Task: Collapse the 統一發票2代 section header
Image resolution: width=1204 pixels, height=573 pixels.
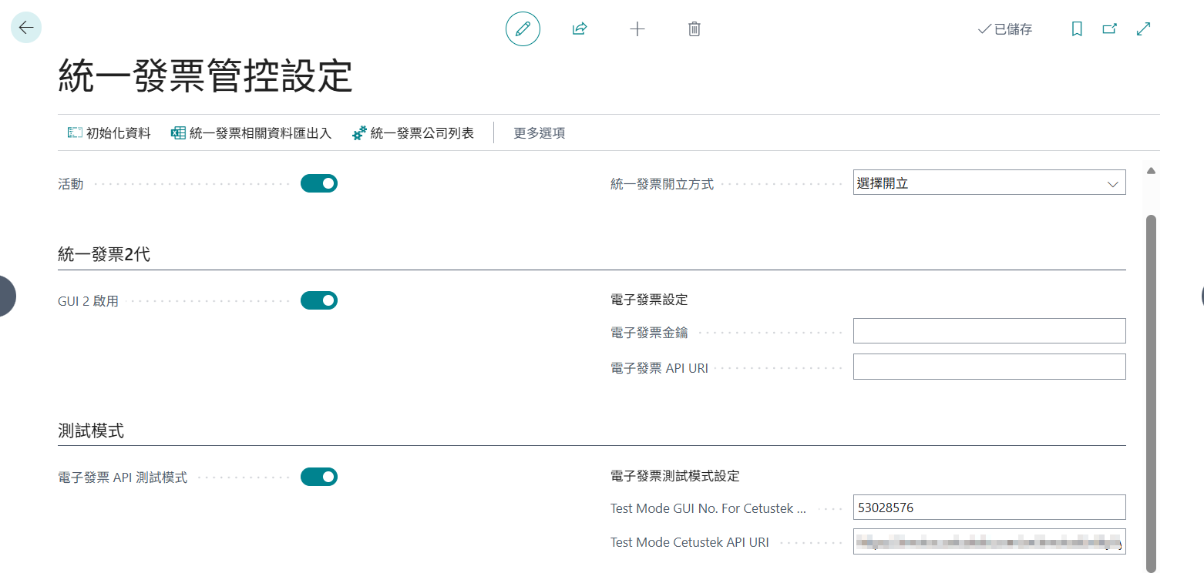Action: pyautogui.click(x=104, y=255)
